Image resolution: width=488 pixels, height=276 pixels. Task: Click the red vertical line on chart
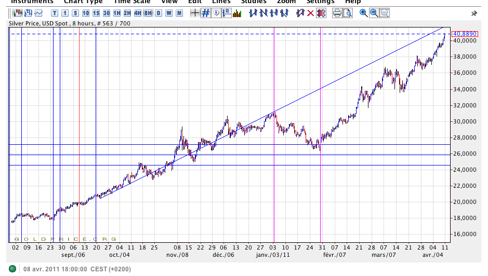(x=79, y=134)
